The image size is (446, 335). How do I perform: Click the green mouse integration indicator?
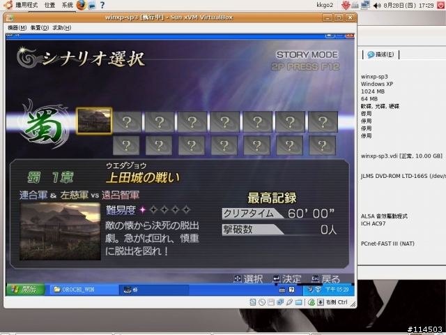coord(312,302)
